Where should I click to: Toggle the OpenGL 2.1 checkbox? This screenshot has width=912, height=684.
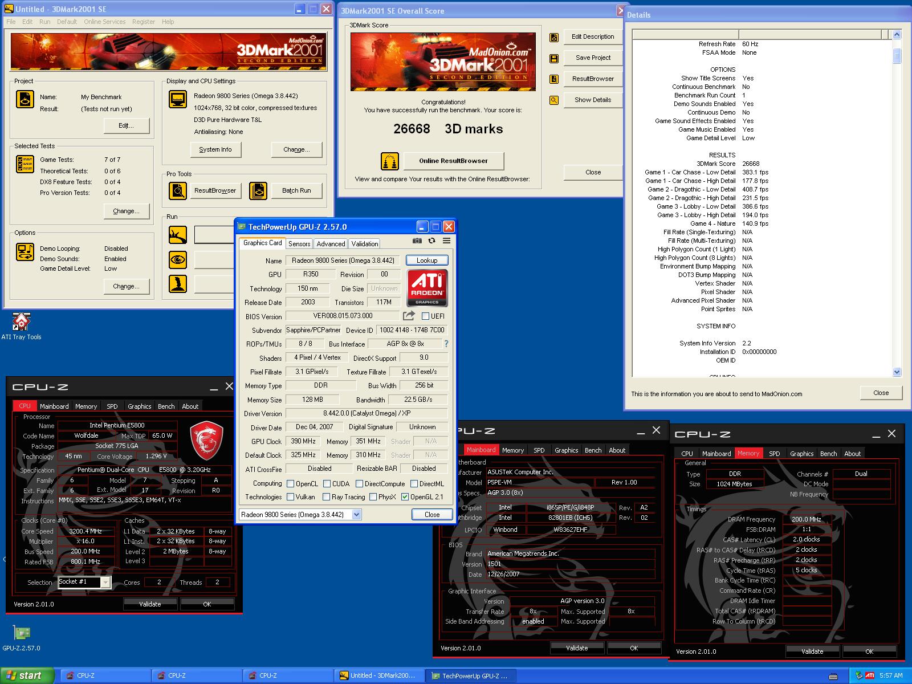coord(405,497)
